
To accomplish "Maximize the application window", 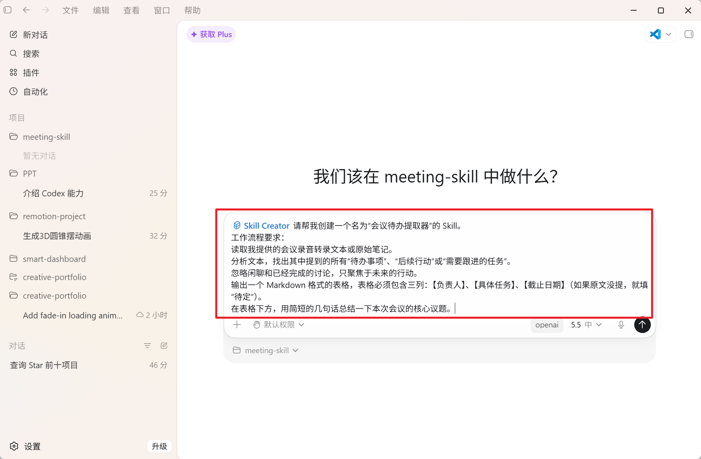I will click(x=661, y=10).
